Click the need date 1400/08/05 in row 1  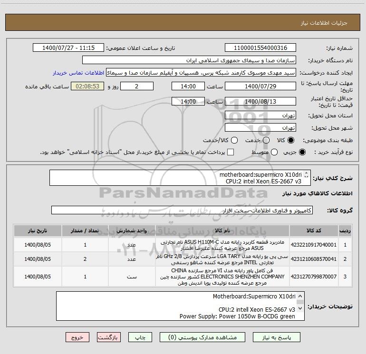coord(38,245)
